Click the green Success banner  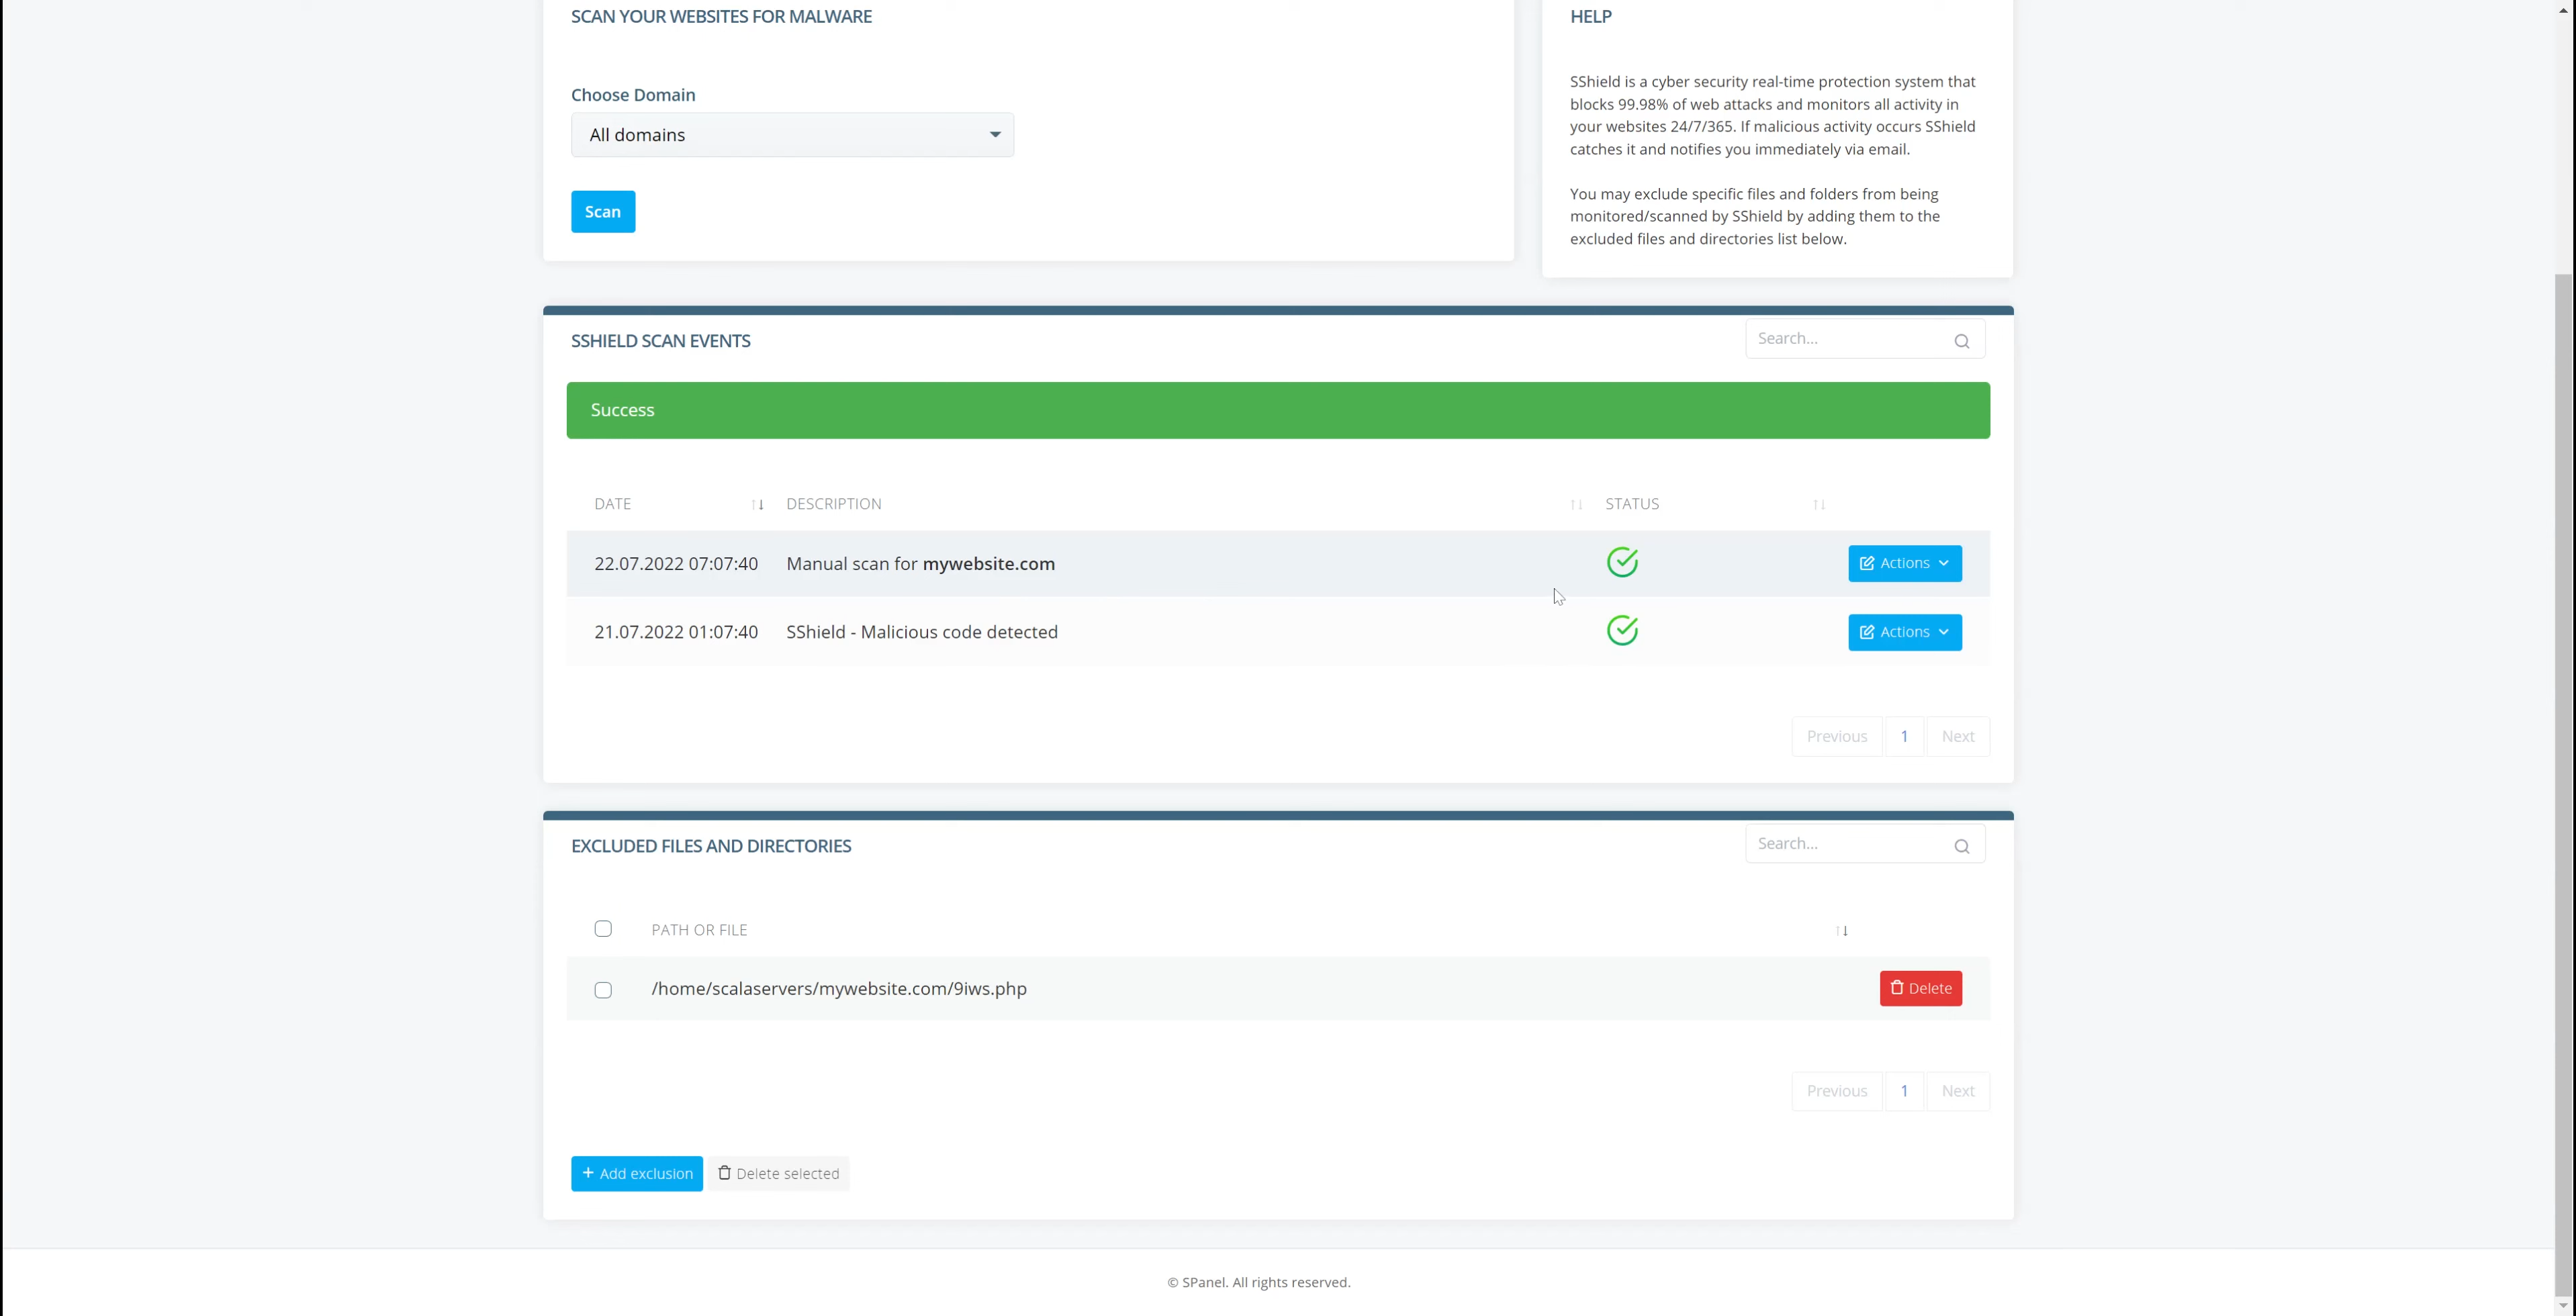(1278, 411)
